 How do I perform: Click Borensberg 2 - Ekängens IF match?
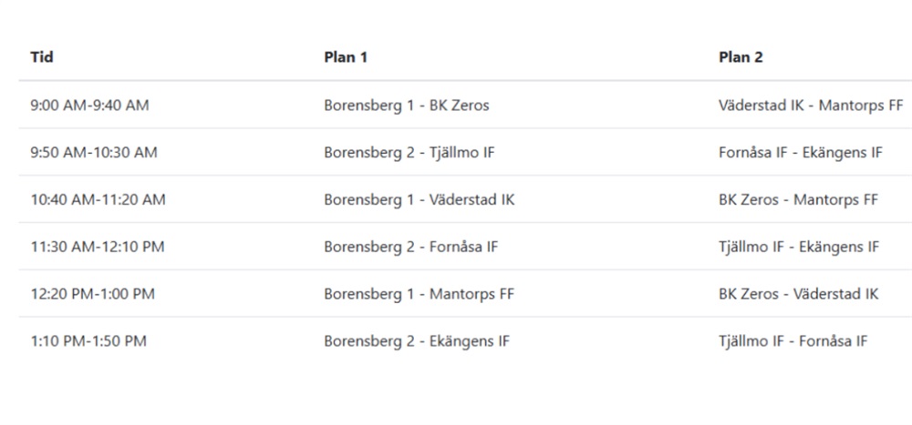(417, 341)
